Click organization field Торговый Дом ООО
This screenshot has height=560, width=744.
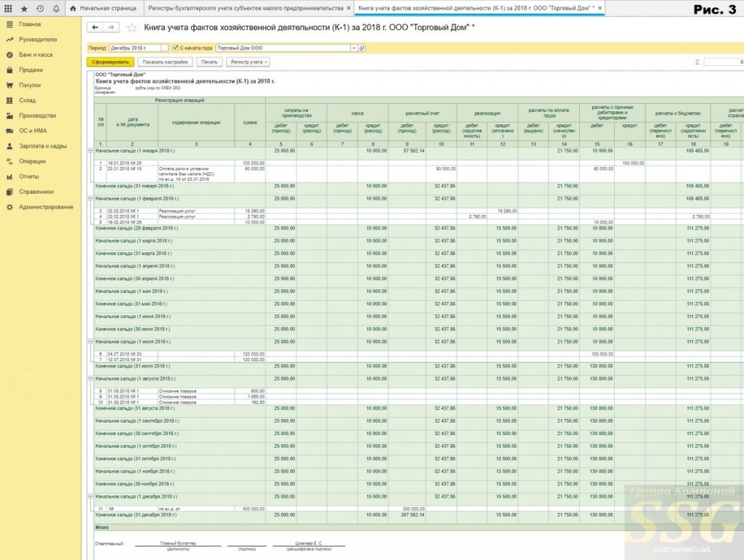[283, 48]
